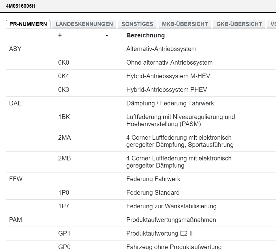Select Produktaufwertung E2 II row text
This screenshot has height=251, width=276.
[x=159, y=233]
